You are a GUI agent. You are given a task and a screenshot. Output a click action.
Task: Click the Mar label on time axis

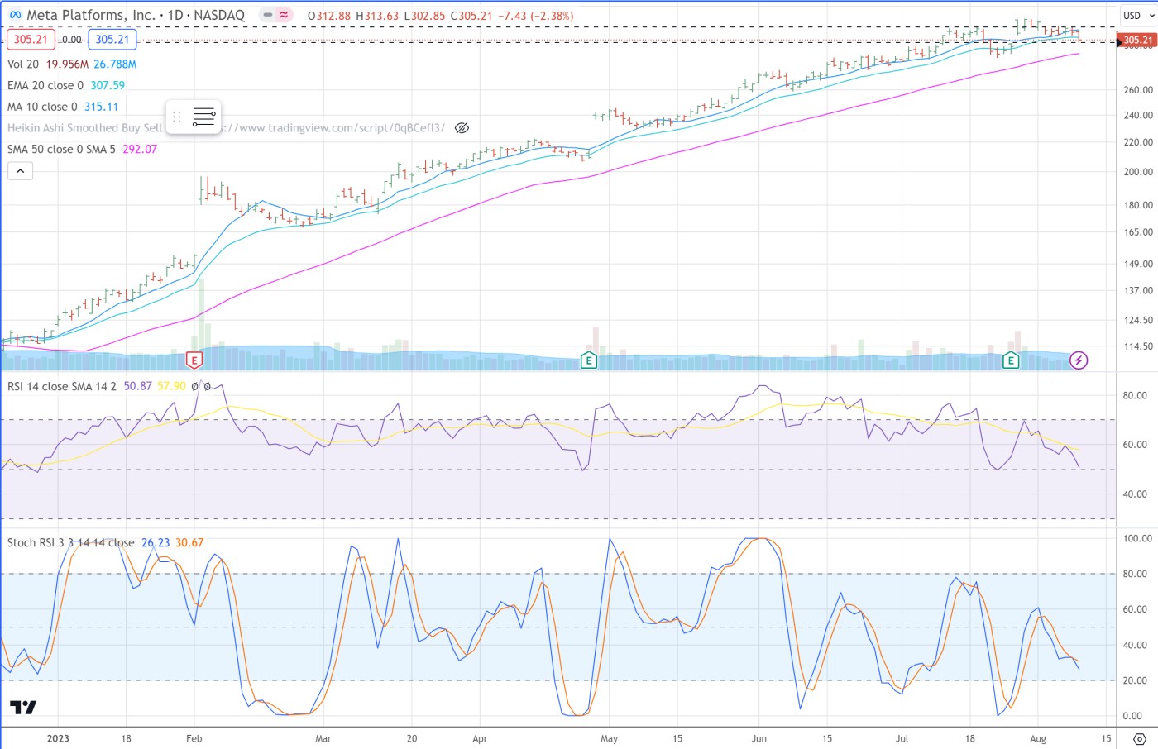tap(323, 738)
